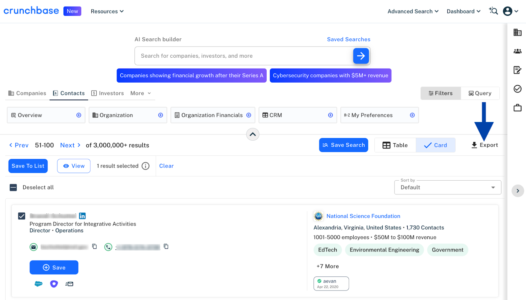This screenshot has height=300, width=526.
Task: Focus the AI Search builder input
Action: 243,56
